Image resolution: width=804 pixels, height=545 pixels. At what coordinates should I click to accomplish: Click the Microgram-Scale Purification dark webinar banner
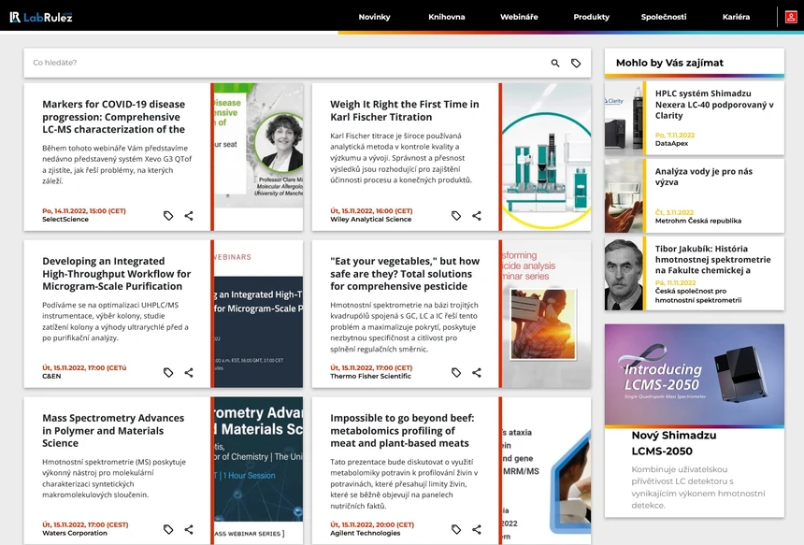[x=259, y=314]
